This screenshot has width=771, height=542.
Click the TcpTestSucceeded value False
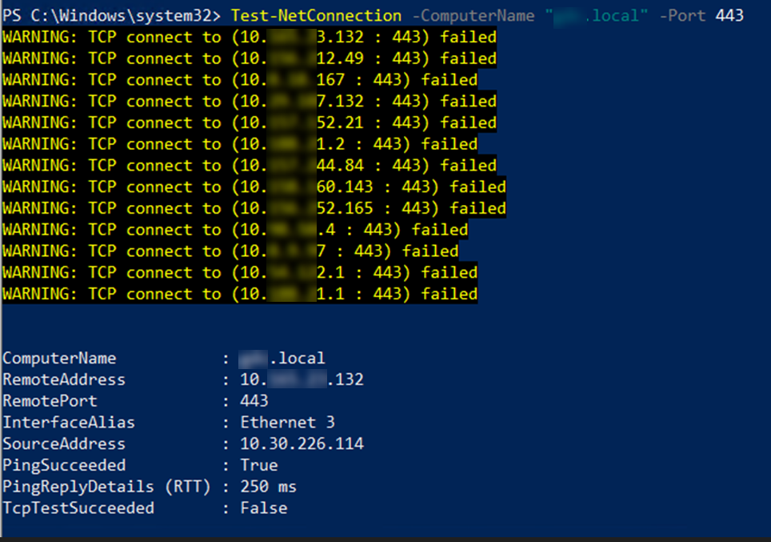263,508
